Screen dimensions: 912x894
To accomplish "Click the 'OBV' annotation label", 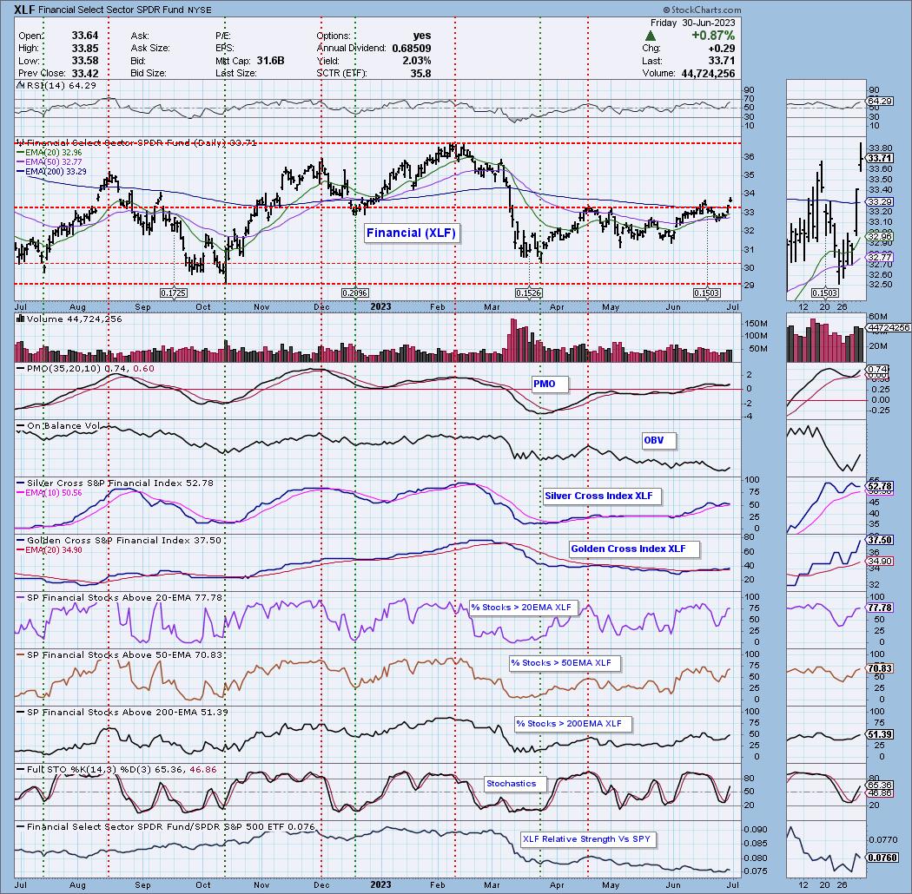I will point(659,441).
